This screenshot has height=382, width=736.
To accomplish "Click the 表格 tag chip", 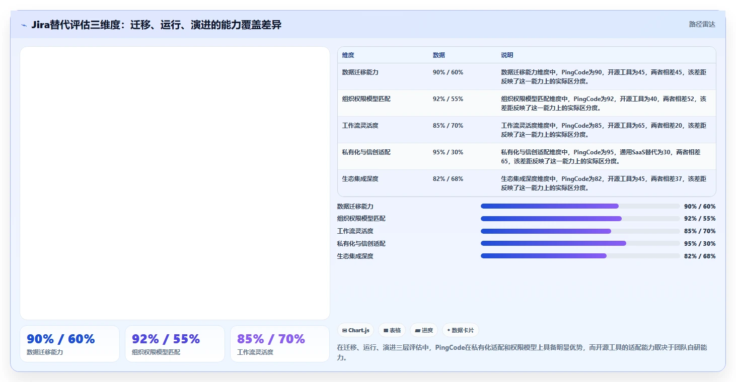I will 392,330.
